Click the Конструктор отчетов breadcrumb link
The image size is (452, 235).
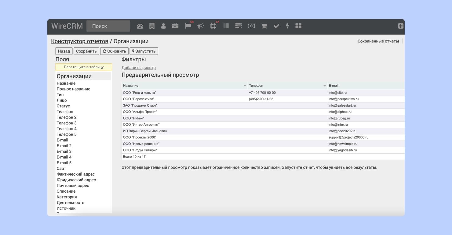(x=79, y=41)
